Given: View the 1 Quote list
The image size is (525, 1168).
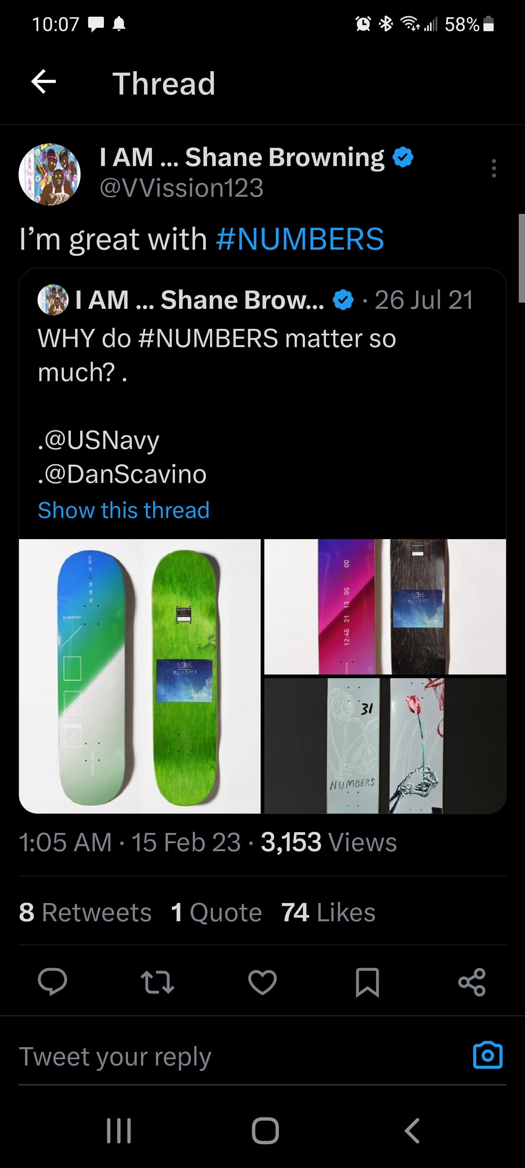Looking at the screenshot, I should [x=217, y=912].
